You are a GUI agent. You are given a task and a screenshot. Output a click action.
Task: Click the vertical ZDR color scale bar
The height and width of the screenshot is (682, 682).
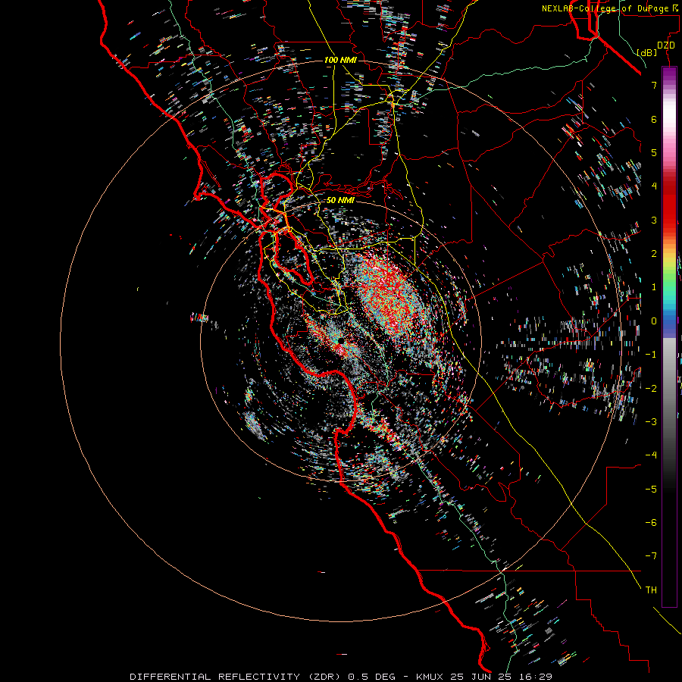tap(669, 336)
